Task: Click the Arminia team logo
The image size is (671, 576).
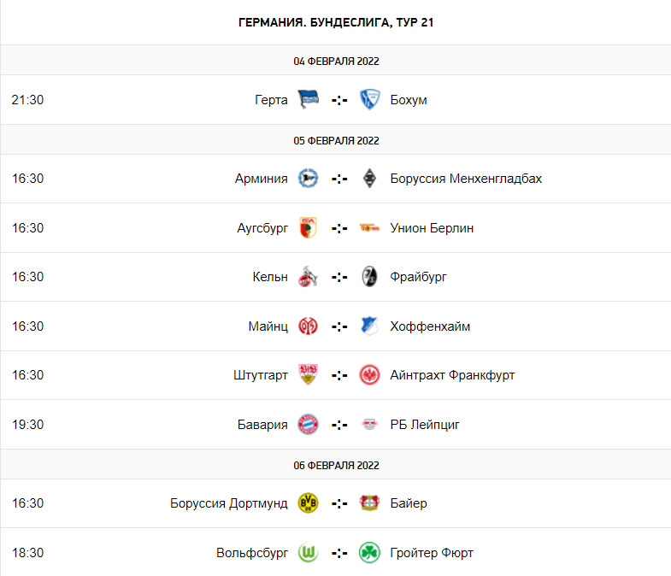Action: coord(308,179)
